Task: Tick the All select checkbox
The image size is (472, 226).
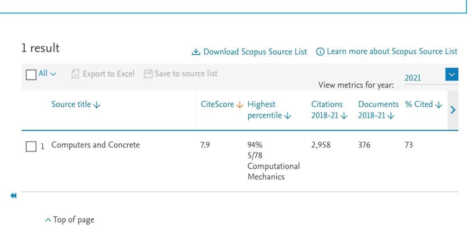Action: [31, 74]
